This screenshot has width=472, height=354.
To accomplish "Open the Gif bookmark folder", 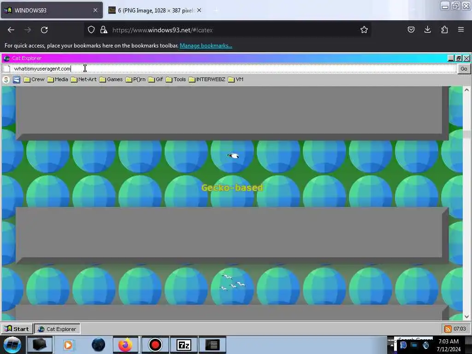I will pyautogui.click(x=156, y=79).
